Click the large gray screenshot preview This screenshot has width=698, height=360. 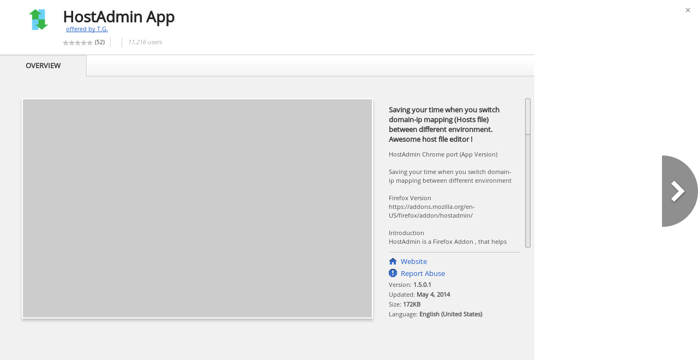[x=197, y=208]
